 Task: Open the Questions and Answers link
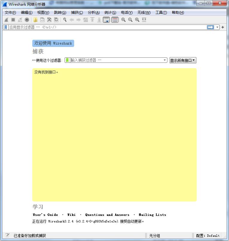107,215
